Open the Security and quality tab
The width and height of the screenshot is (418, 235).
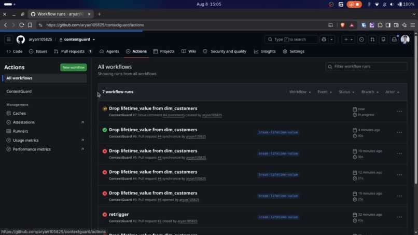pos(225,51)
